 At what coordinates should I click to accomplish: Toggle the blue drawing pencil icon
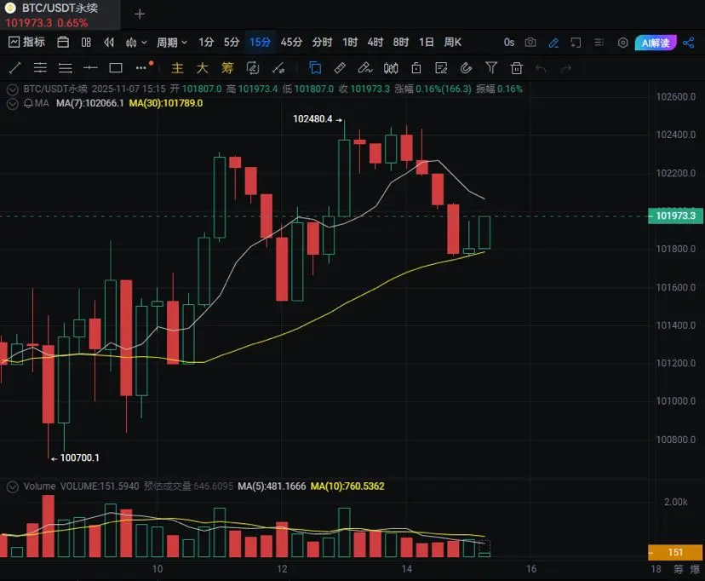point(554,43)
